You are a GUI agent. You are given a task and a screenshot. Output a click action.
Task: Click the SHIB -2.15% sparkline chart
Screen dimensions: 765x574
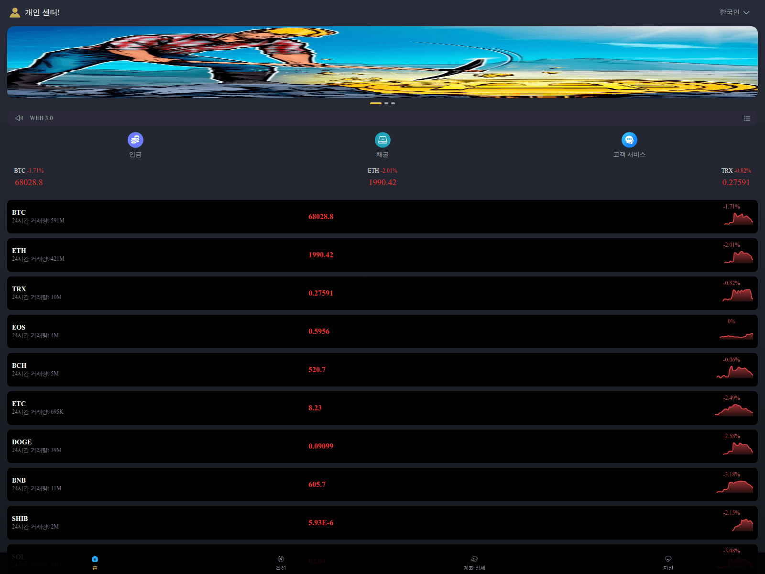tap(743, 525)
